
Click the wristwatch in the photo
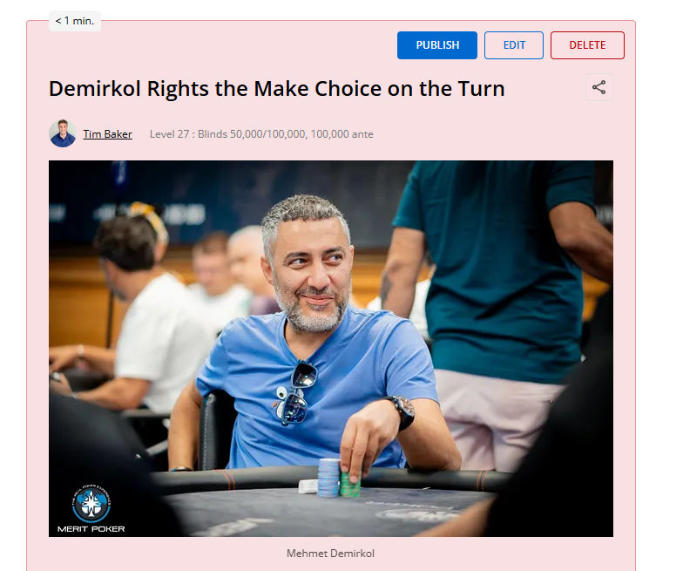(402, 411)
